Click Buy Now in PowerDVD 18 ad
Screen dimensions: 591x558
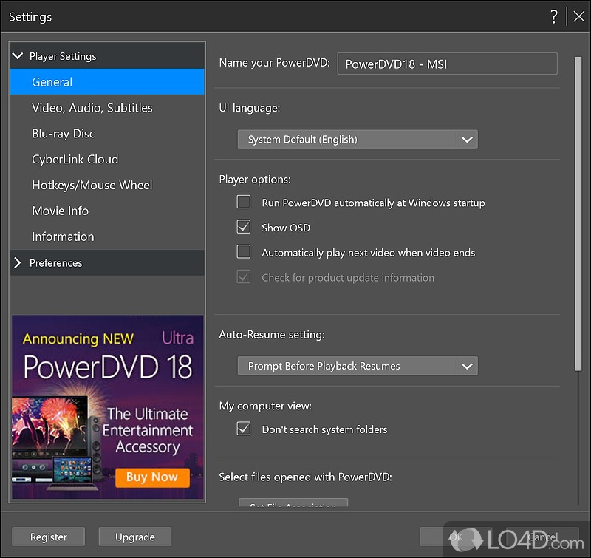pyautogui.click(x=151, y=477)
